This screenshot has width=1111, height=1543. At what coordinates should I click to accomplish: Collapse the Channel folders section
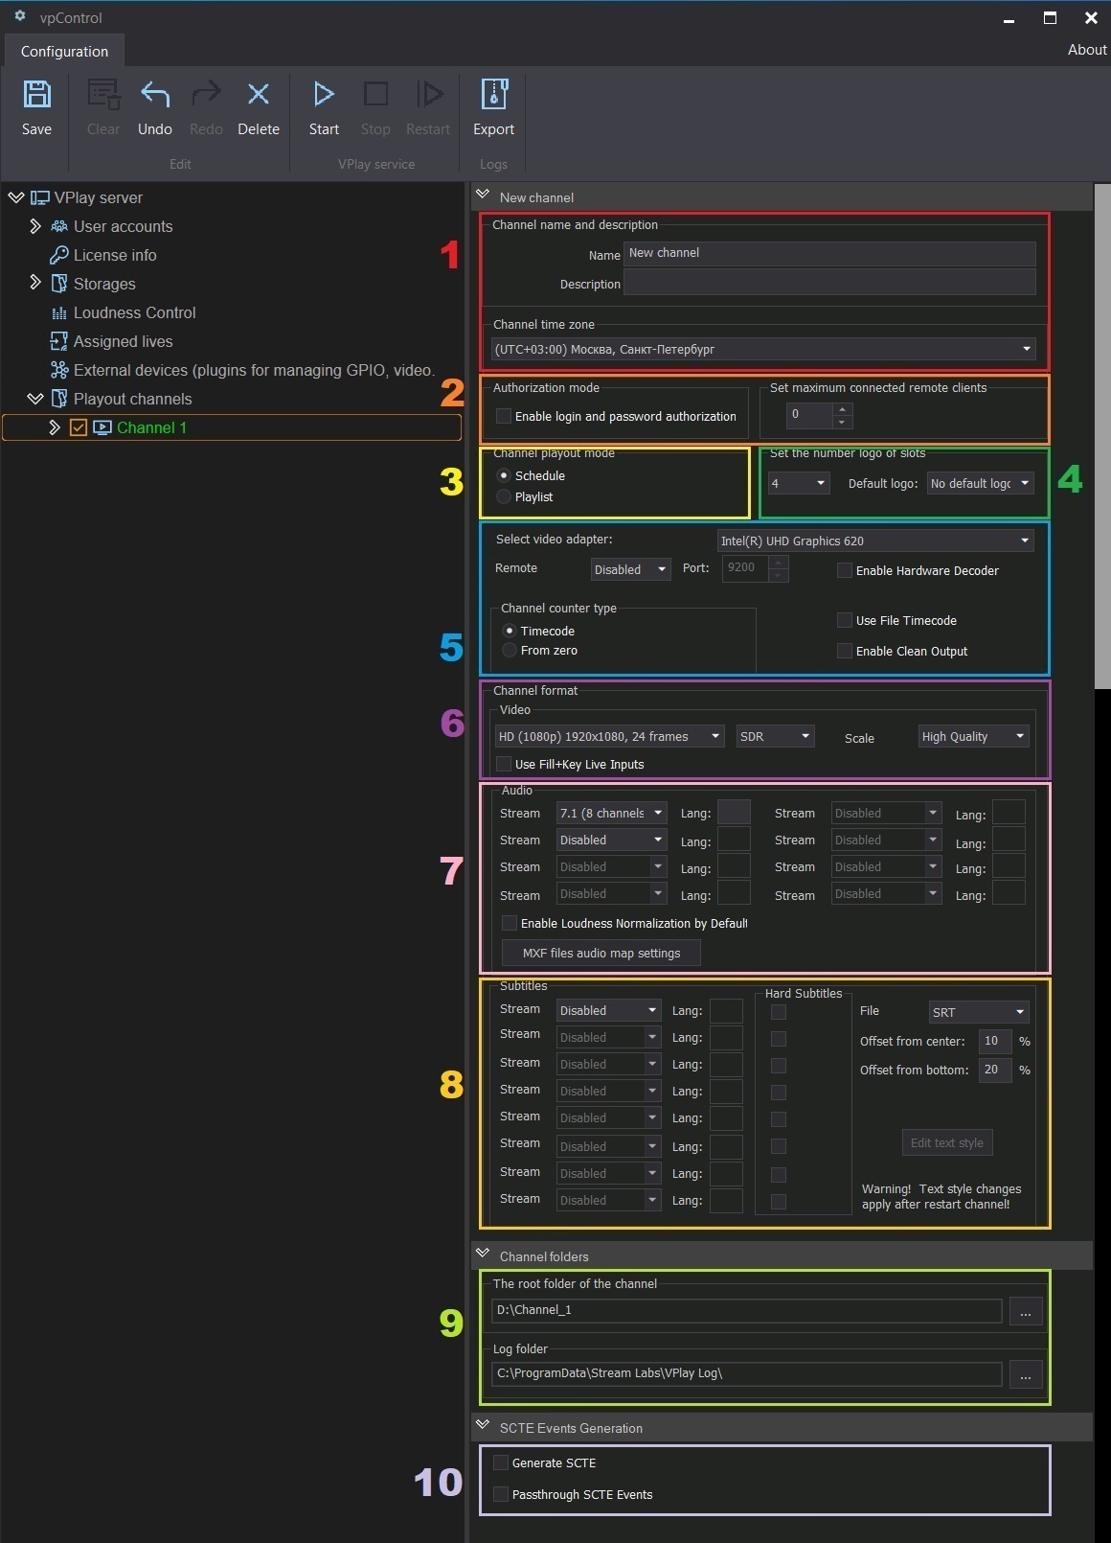(x=483, y=1254)
